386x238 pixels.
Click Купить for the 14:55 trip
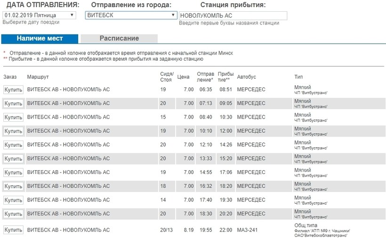(13, 173)
